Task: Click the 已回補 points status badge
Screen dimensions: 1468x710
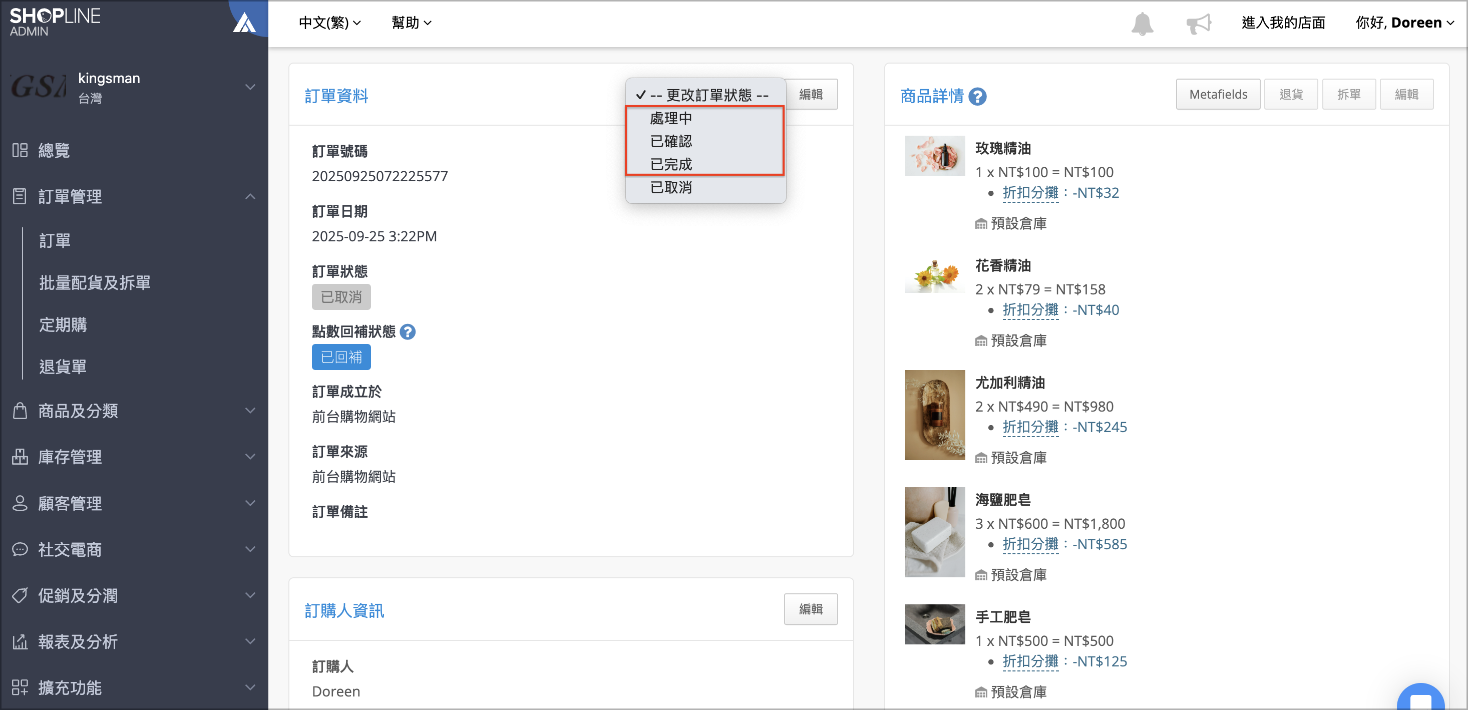Action: (341, 358)
